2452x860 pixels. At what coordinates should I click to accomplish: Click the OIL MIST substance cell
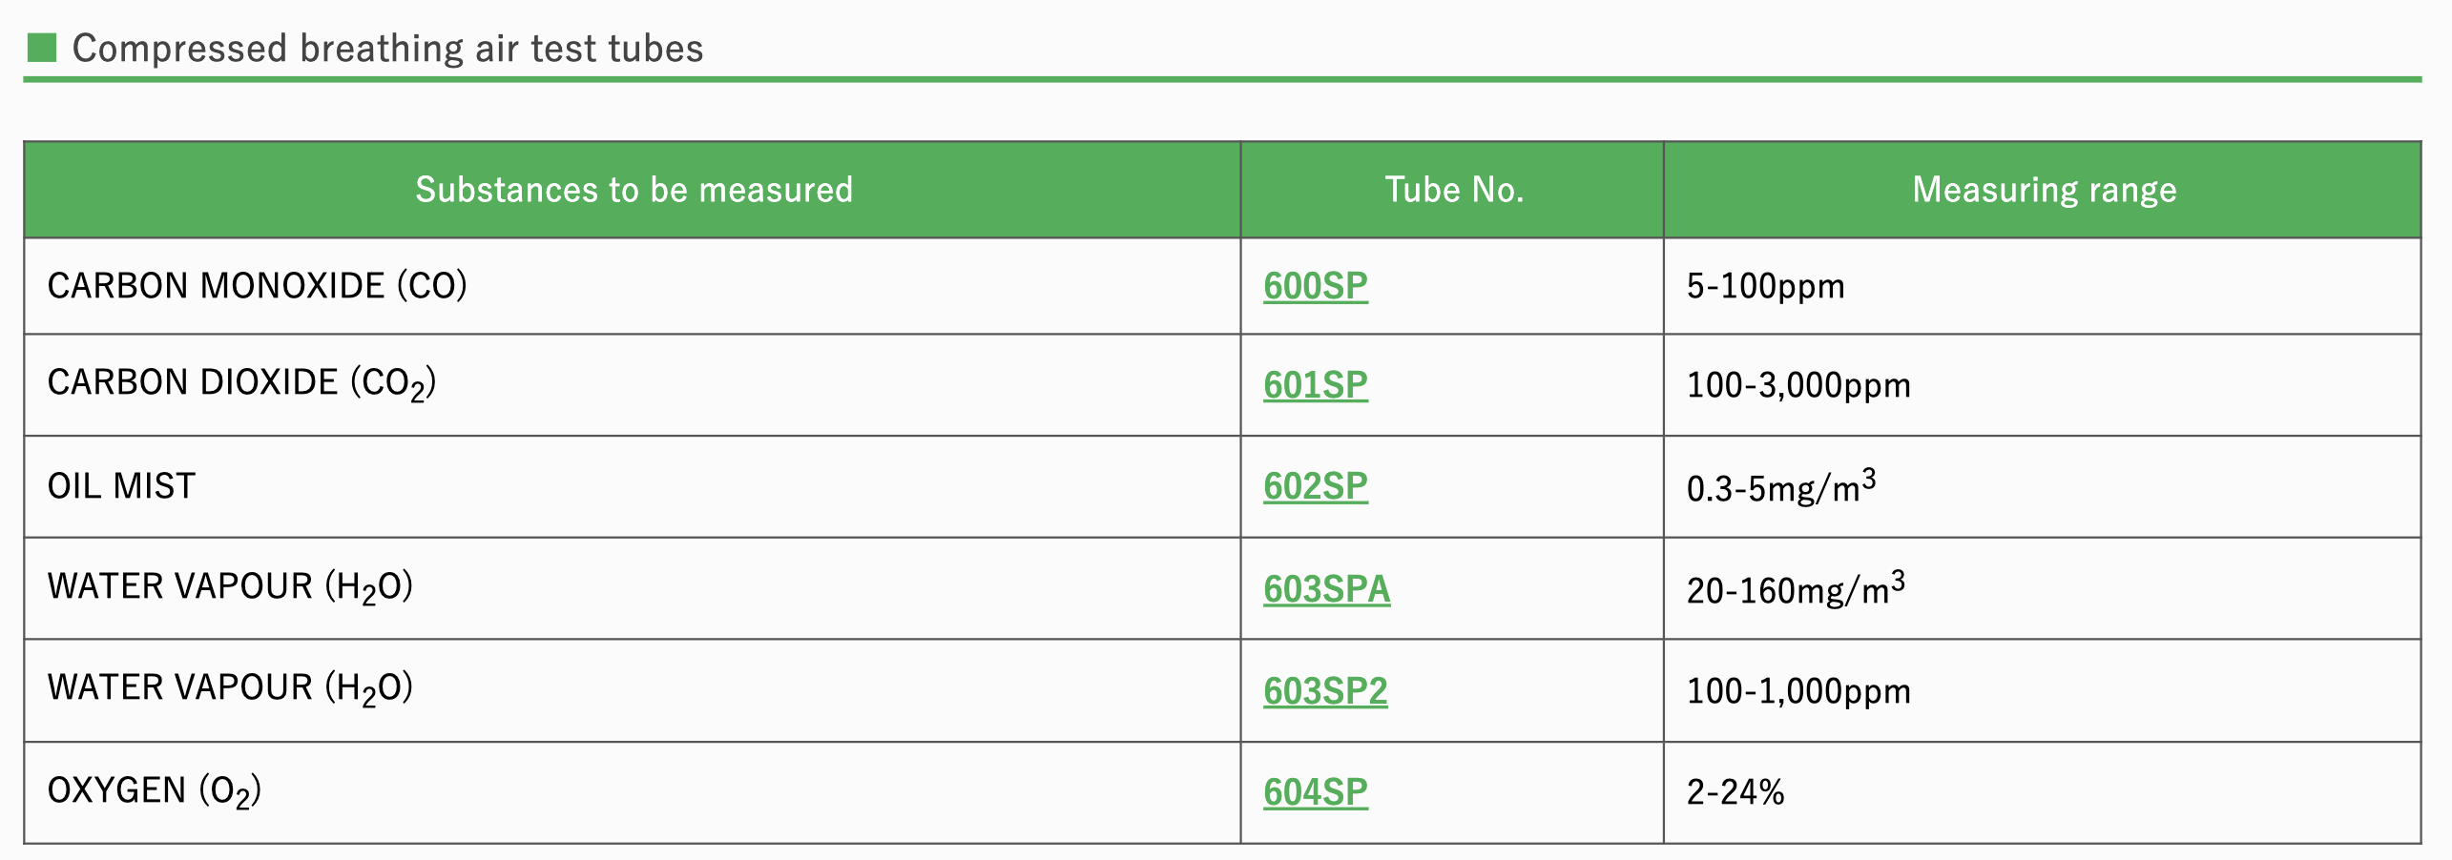pyautogui.click(x=121, y=486)
